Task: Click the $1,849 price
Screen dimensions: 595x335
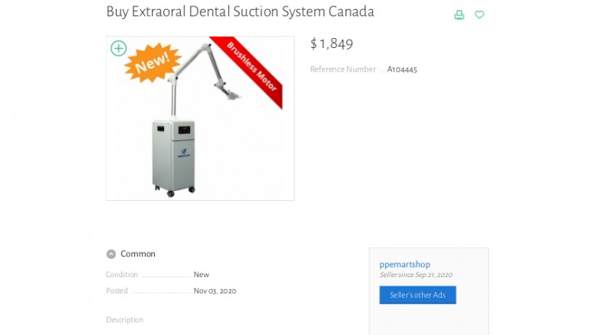Action: click(332, 44)
